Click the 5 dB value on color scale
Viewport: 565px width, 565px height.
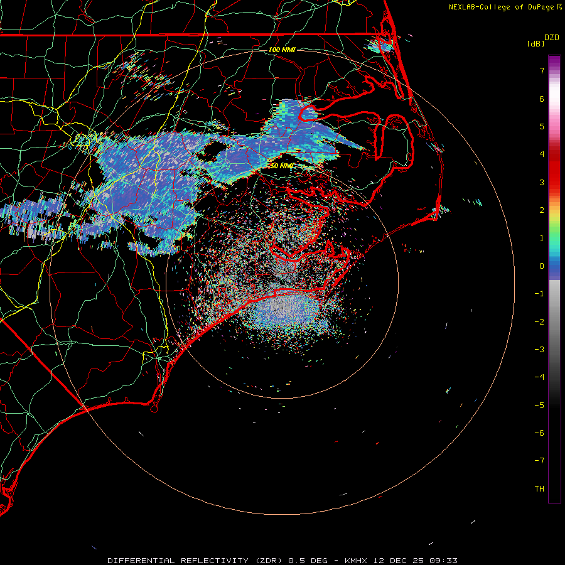click(542, 126)
